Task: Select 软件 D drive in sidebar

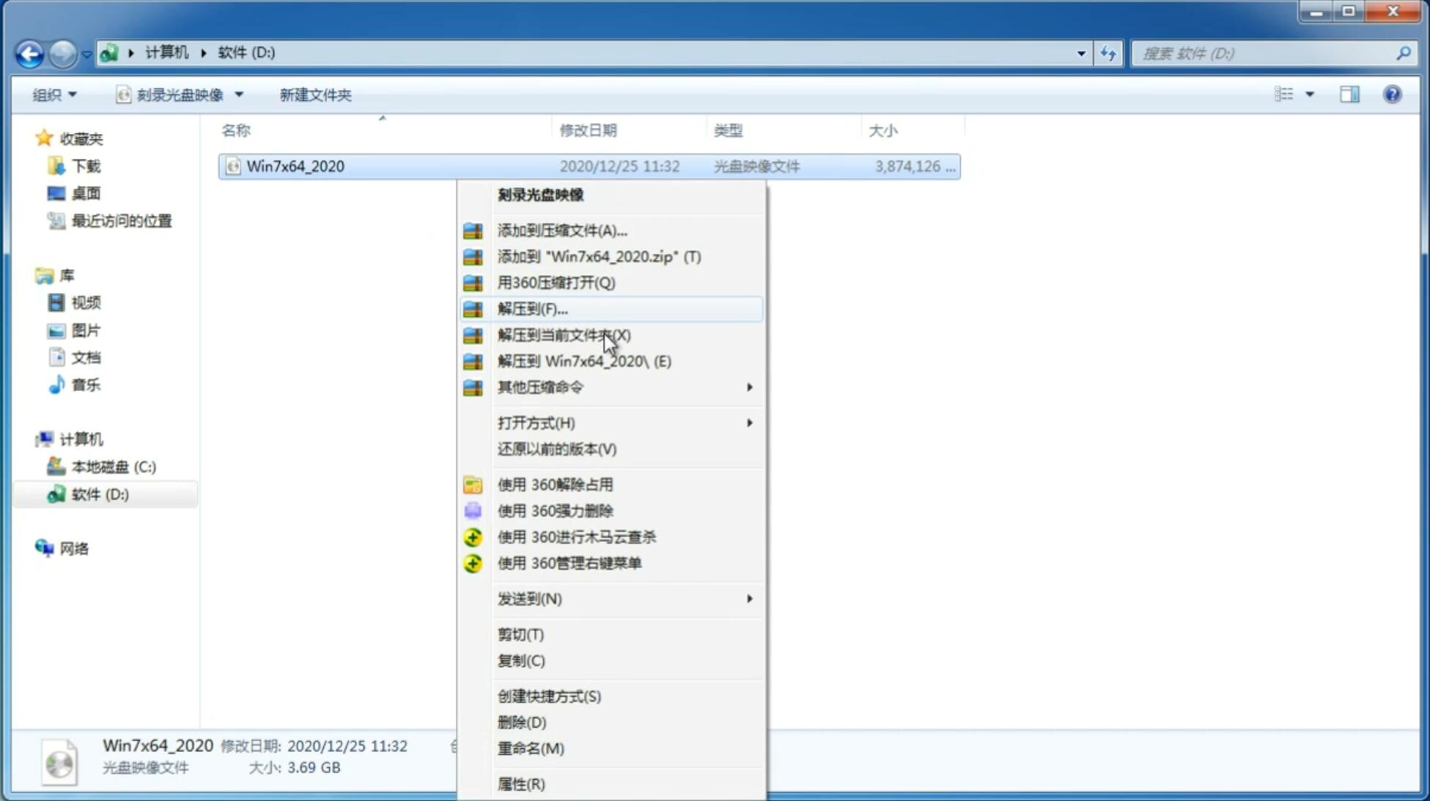Action: point(98,493)
